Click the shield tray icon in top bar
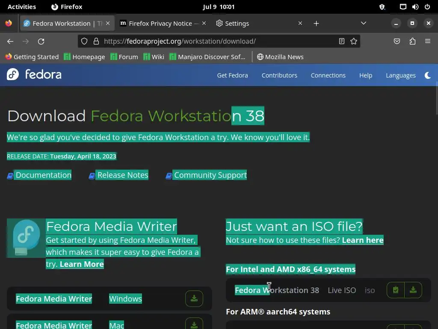 tap(382, 7)
